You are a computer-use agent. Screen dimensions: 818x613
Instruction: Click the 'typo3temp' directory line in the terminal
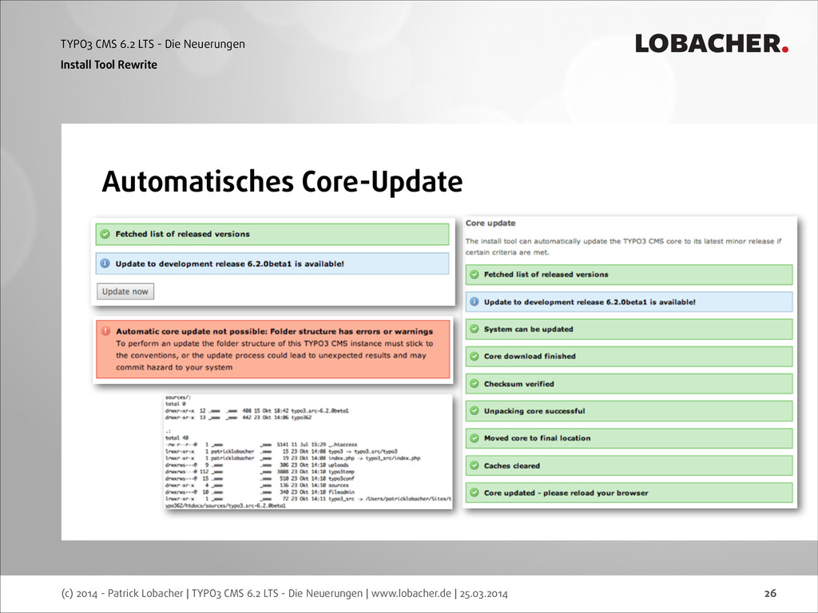tap(260, 472)
